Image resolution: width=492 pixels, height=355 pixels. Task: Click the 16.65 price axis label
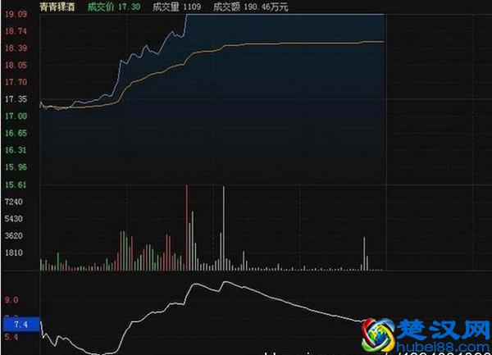pyautogui.click(x=16, y=134)
